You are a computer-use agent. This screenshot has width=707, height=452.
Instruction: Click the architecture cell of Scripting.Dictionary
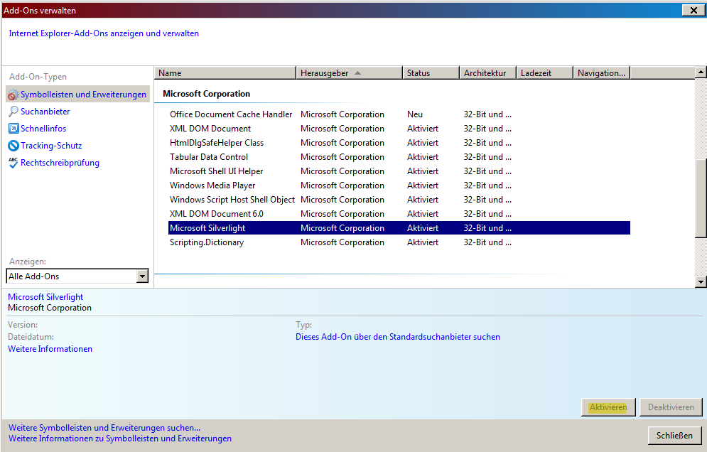(487, 242)
